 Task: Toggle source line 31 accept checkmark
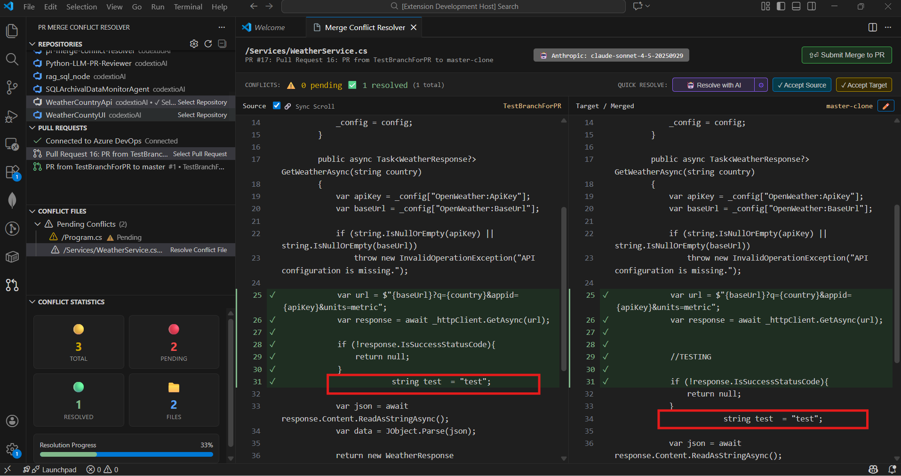pyautogui.click(x=272, y=381)
